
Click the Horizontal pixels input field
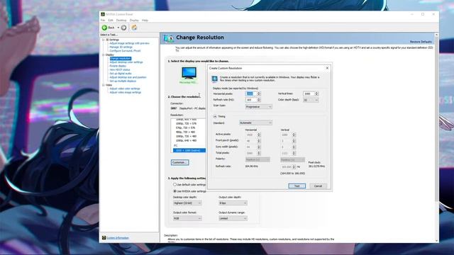[251, 93]
